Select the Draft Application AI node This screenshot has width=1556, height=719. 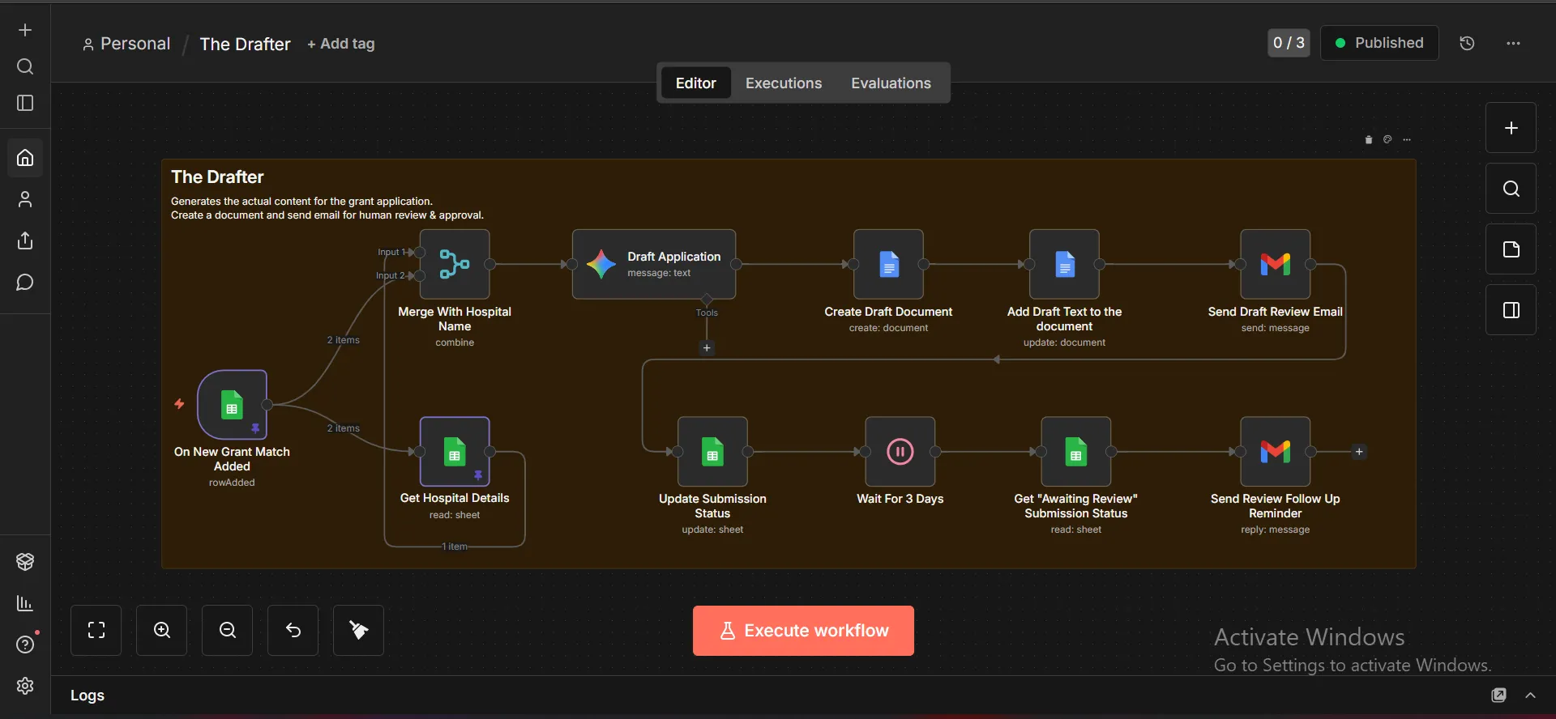[654, 264]
